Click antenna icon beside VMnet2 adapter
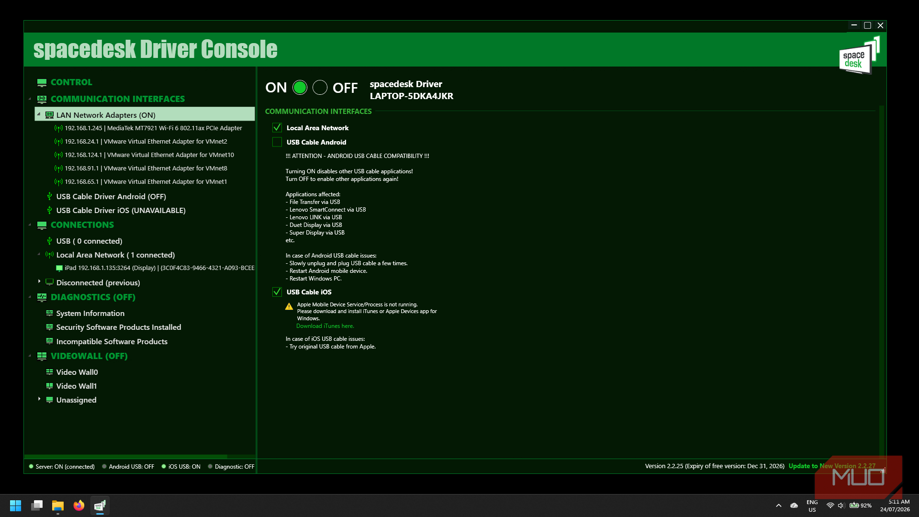The height and width of the screenshot is (517, 919). pos(58,142)
